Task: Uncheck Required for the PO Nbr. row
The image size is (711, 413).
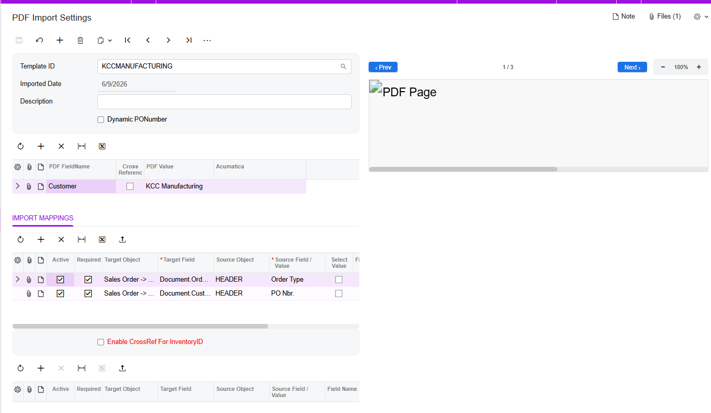Action: (88, 294)
